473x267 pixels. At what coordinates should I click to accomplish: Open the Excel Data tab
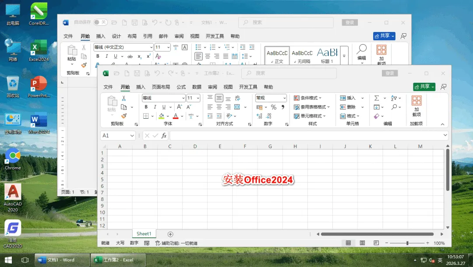point(197,87)
